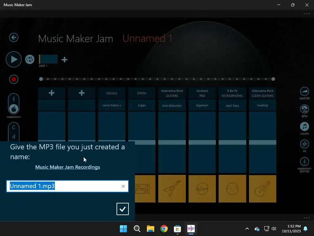Open the 'bigseven' loop selector
The image size is (314, 236).
[x=202, y=105]
